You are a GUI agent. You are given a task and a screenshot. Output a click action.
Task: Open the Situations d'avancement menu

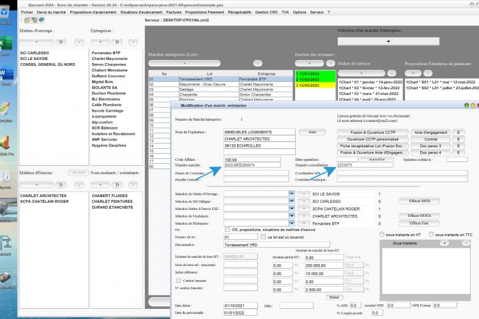coord(141,12)
